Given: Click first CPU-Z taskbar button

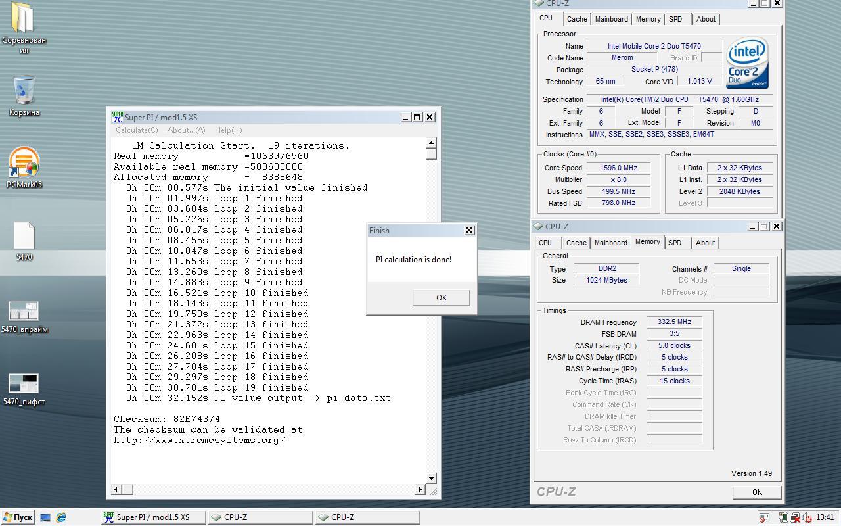Looking at the screenshot, I should [x=260, y=517].
